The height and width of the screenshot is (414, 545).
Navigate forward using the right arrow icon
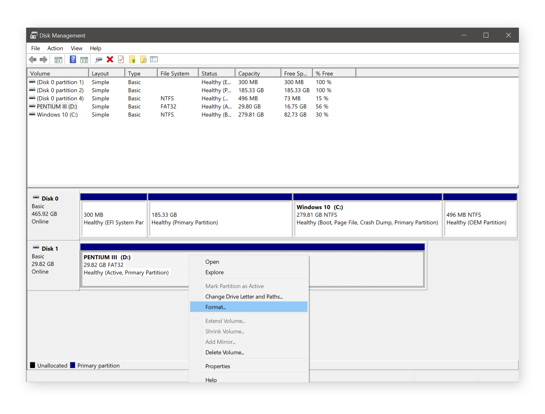[x=44, y=59]
